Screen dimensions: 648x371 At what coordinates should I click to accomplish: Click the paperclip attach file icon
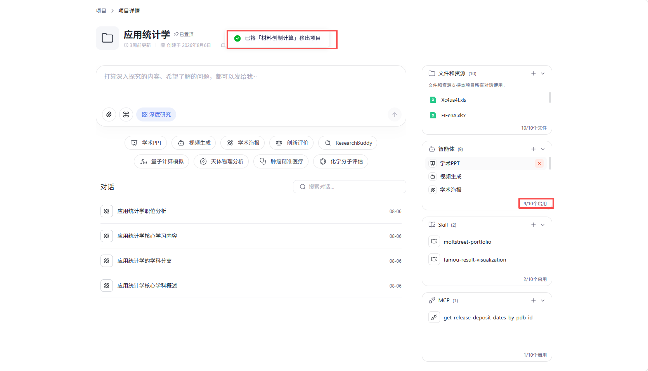coord(109,114)
